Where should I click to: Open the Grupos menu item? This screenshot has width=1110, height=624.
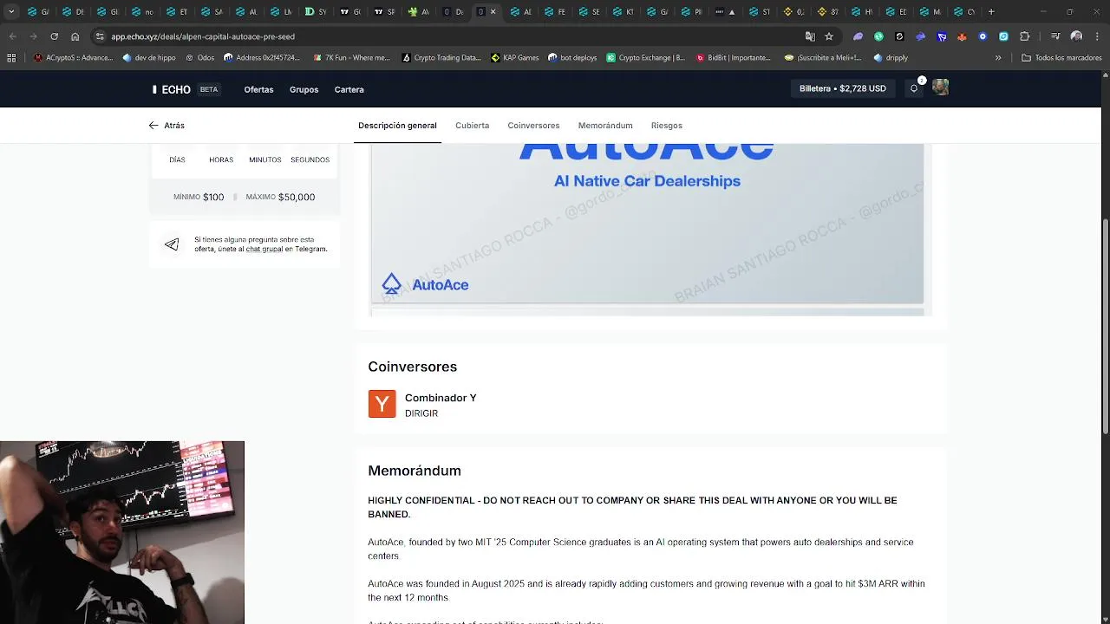[304, 89]
